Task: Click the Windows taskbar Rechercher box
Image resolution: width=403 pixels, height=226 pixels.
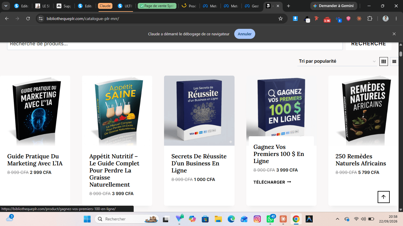Action: pos(127,219)
